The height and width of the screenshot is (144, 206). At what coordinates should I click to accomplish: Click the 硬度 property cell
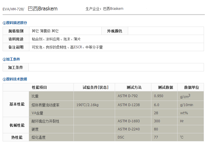51,129
